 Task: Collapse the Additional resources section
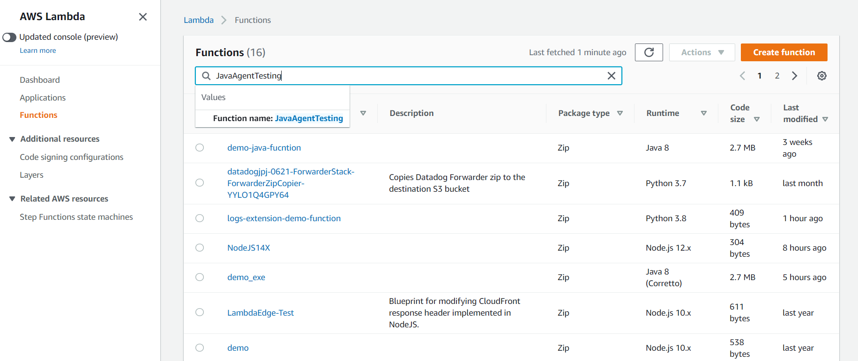[12, 139]
